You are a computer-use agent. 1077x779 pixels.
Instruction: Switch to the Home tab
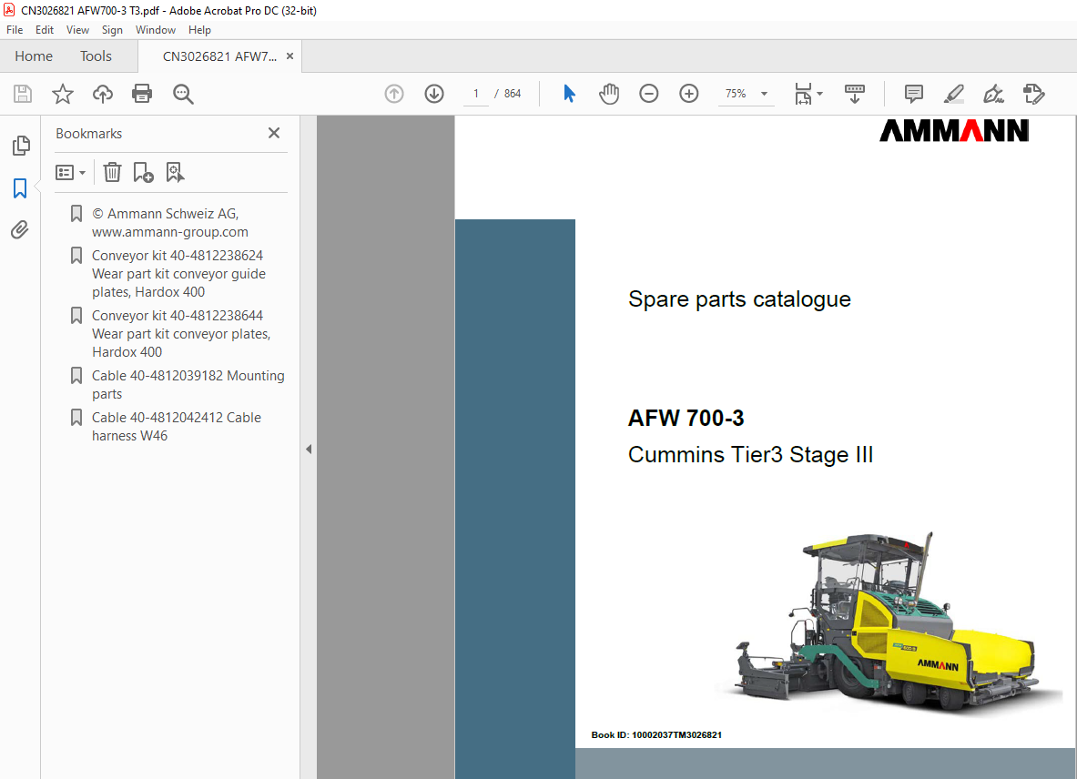[x=34, y=56]
